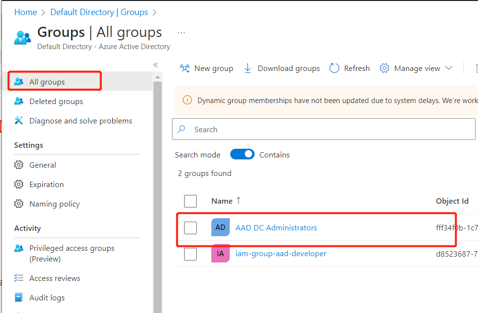Check the select-all header checkbox

190,201
